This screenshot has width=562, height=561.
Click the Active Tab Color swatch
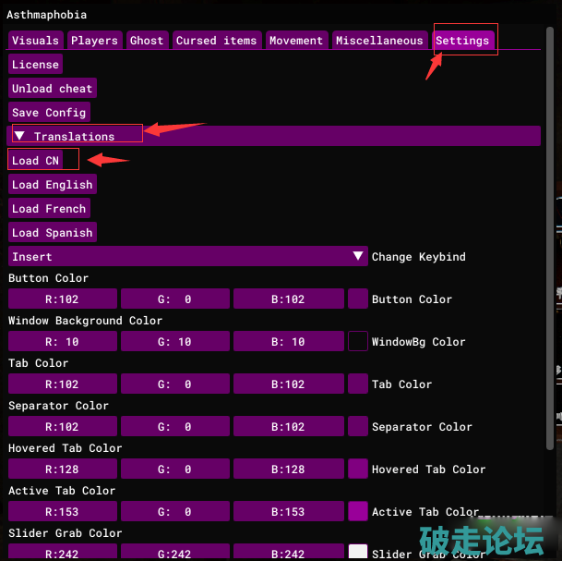pos(358,511)
